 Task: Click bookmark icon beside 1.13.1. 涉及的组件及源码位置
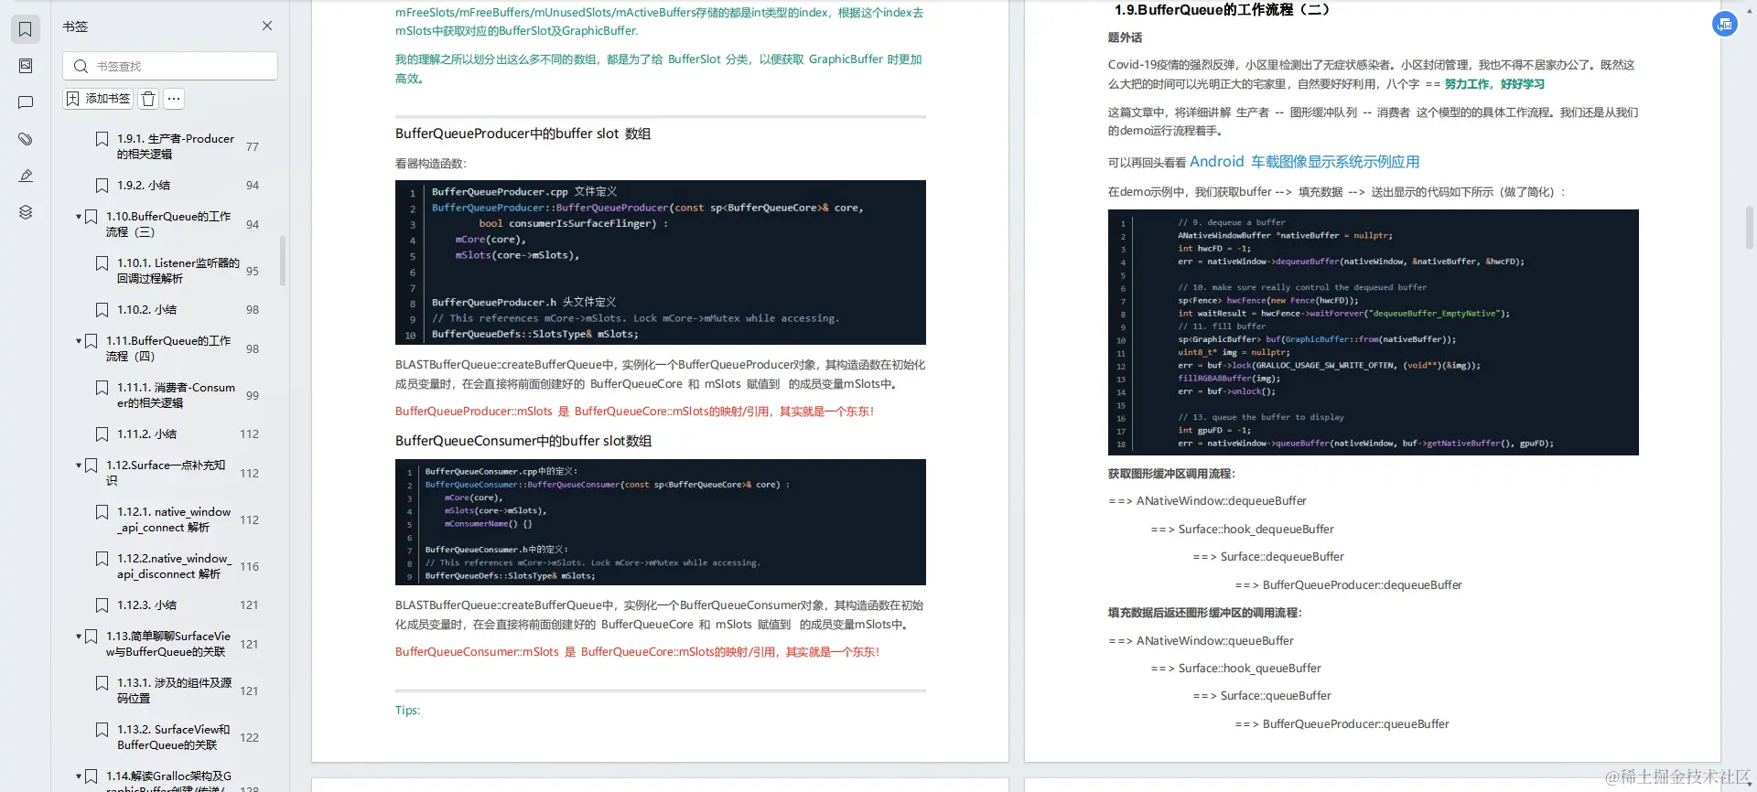(x=102, y=683)
